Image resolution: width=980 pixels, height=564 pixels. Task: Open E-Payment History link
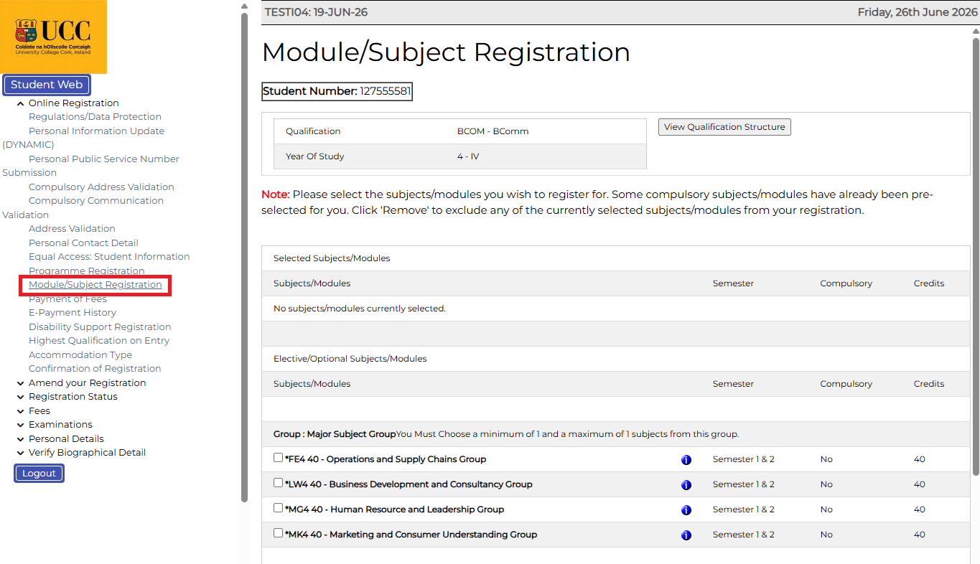pyautogui.click(x=73, y=313)
